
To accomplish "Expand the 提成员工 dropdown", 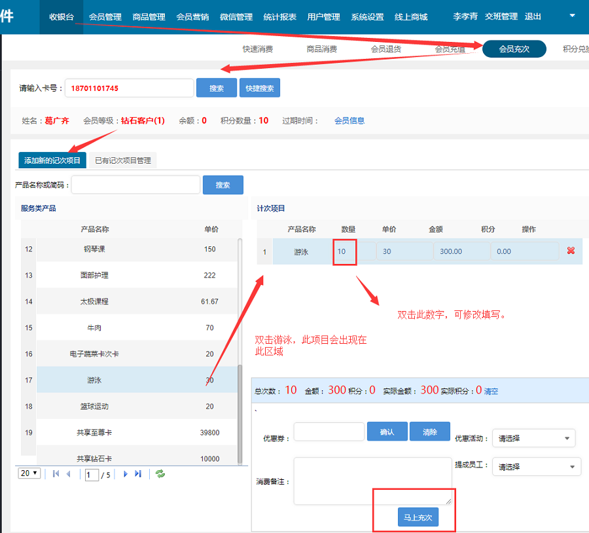I will pos(536,467).
